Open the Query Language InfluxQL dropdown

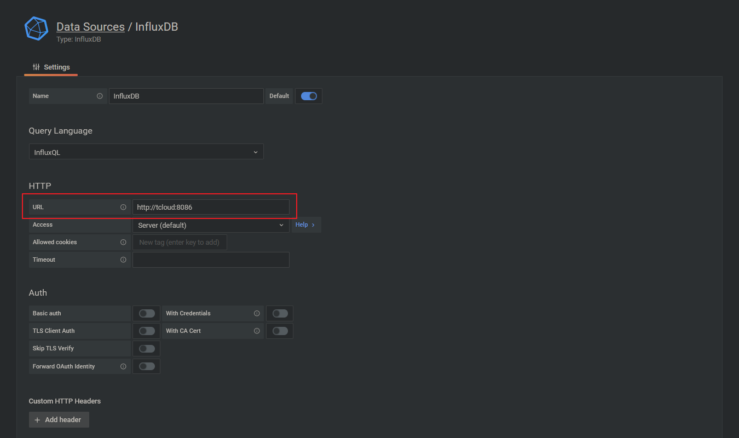tap(146, 152)
